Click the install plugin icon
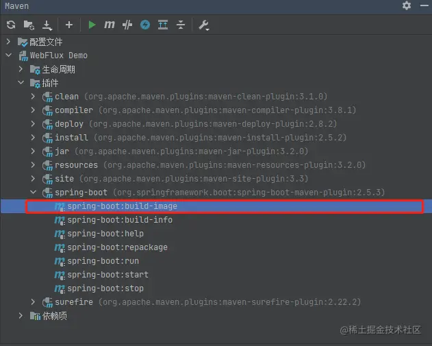Image resolution: width=432 pixels, height=346 pixels. pyautogui.click(x=47, y=138)
